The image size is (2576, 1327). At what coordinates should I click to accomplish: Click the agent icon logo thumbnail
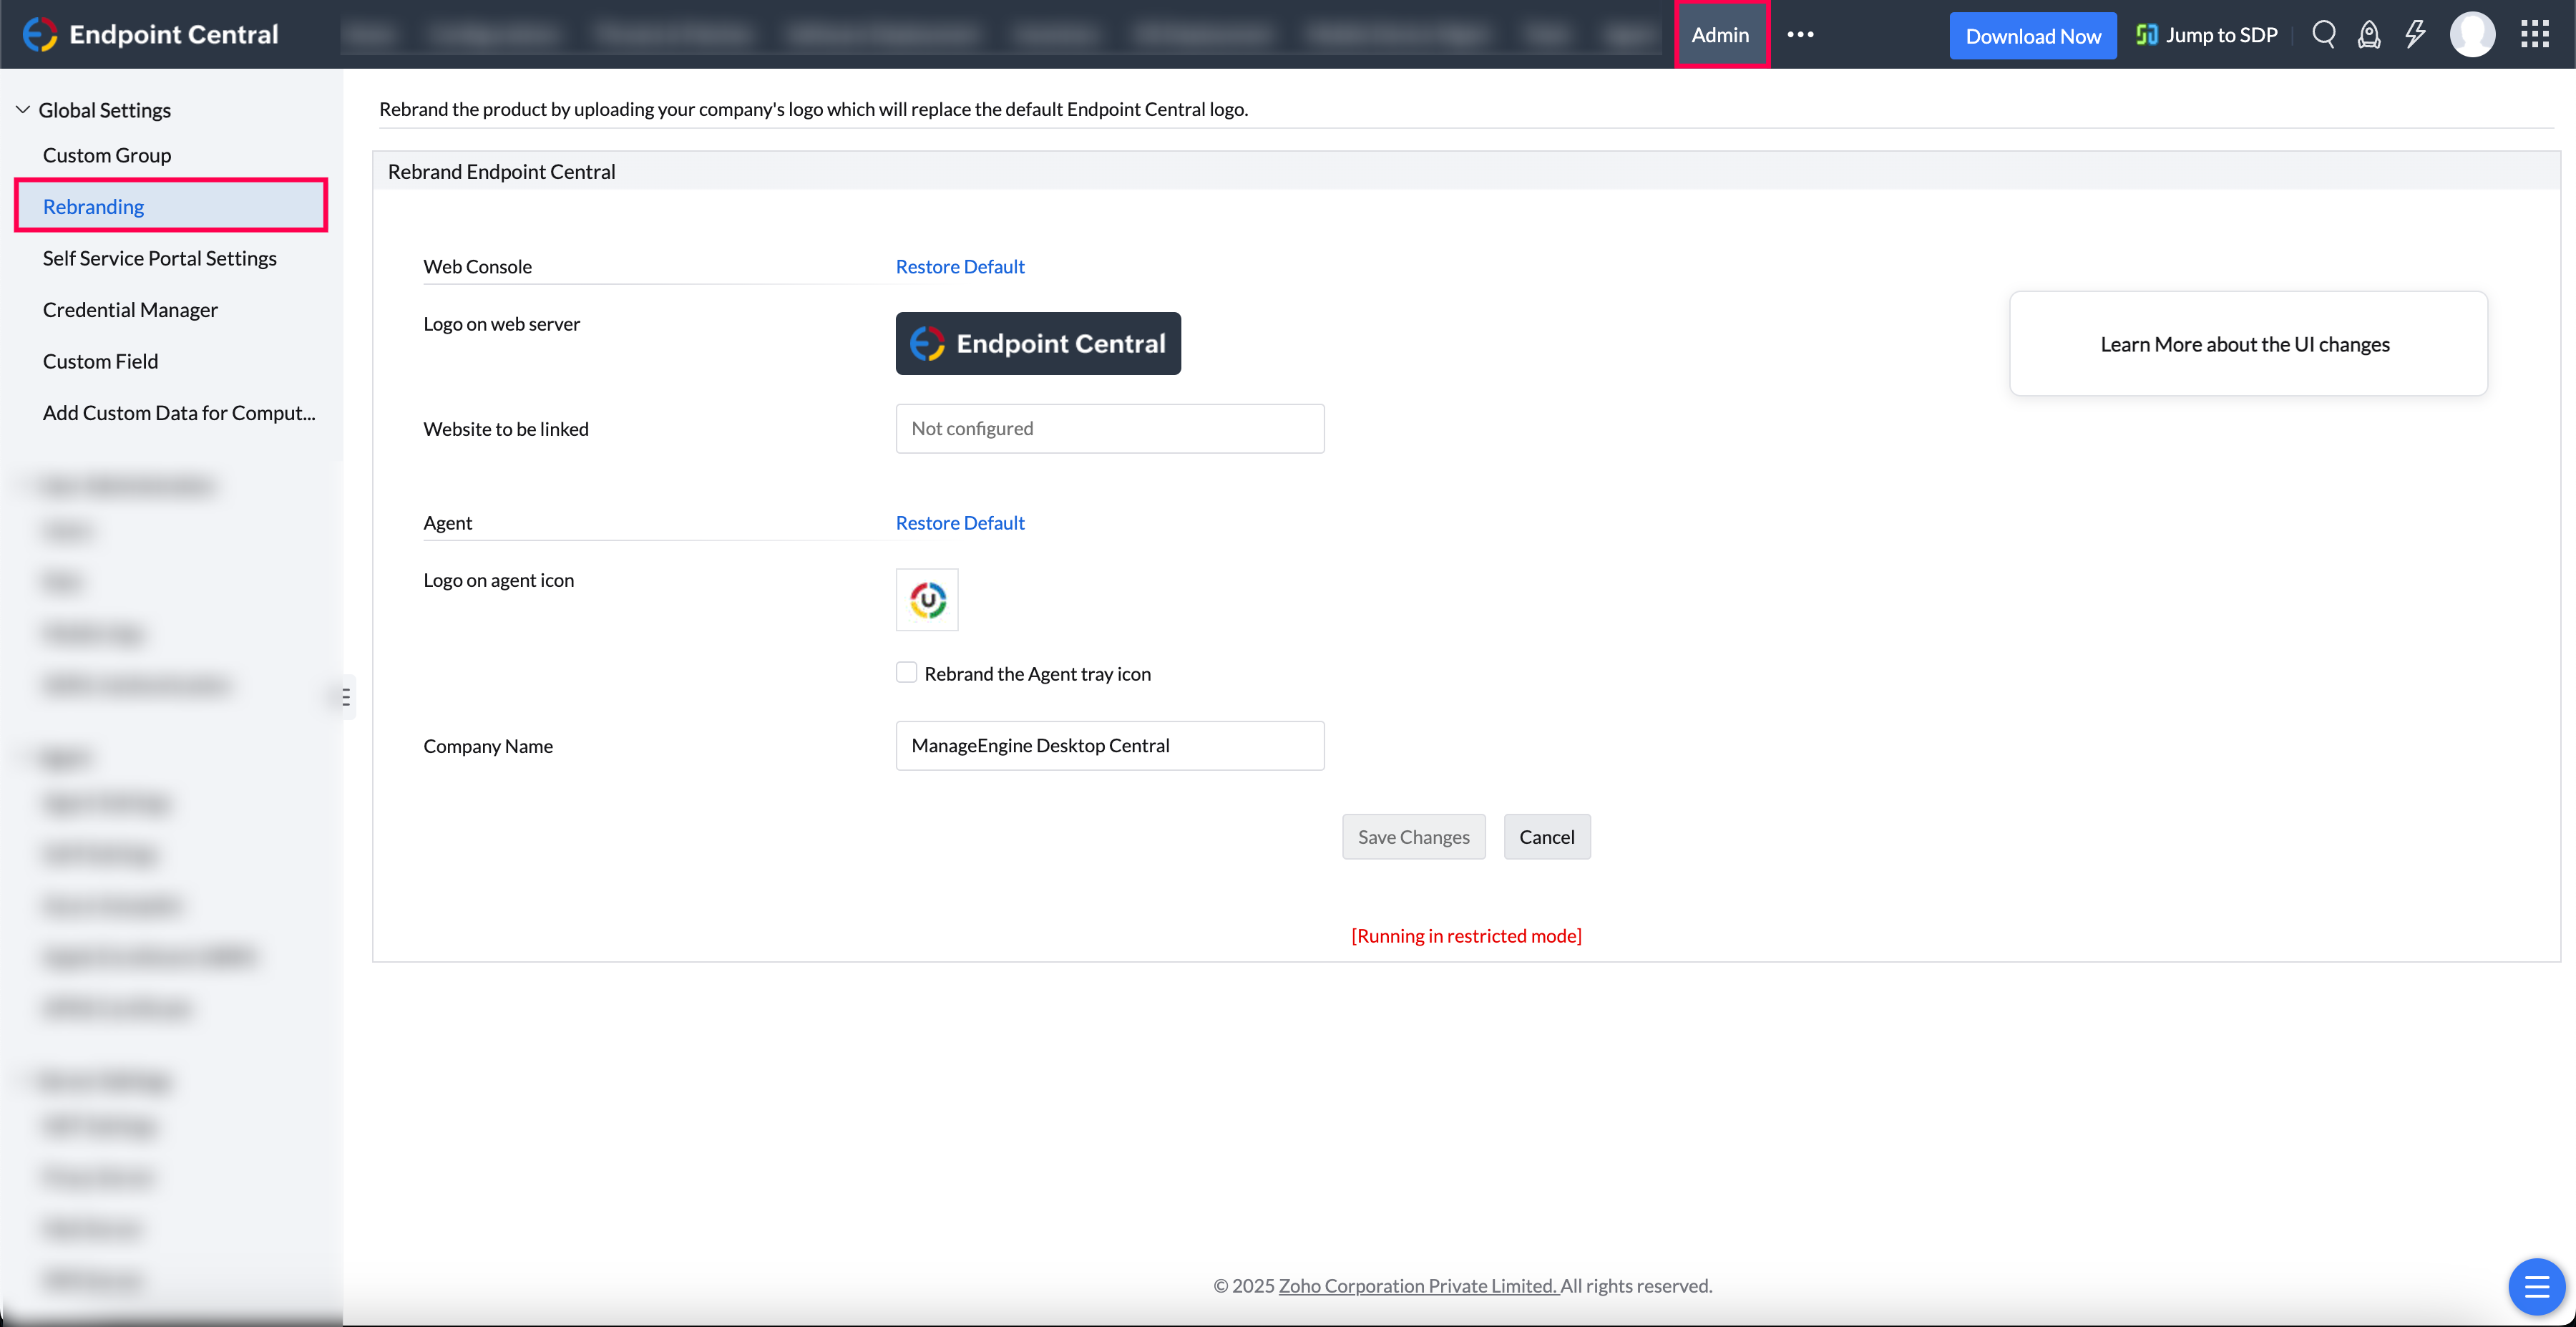927,600
